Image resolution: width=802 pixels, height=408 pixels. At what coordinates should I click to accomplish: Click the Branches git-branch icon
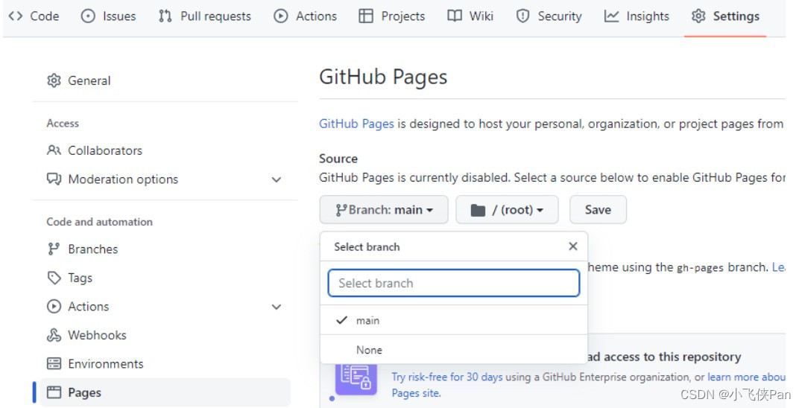[54, 249]
